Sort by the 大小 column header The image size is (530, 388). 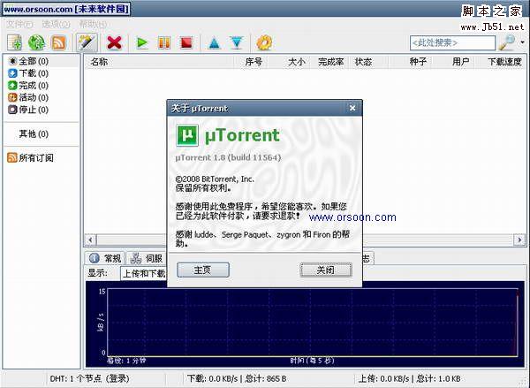pyautogui.click(x=289, y=62)
